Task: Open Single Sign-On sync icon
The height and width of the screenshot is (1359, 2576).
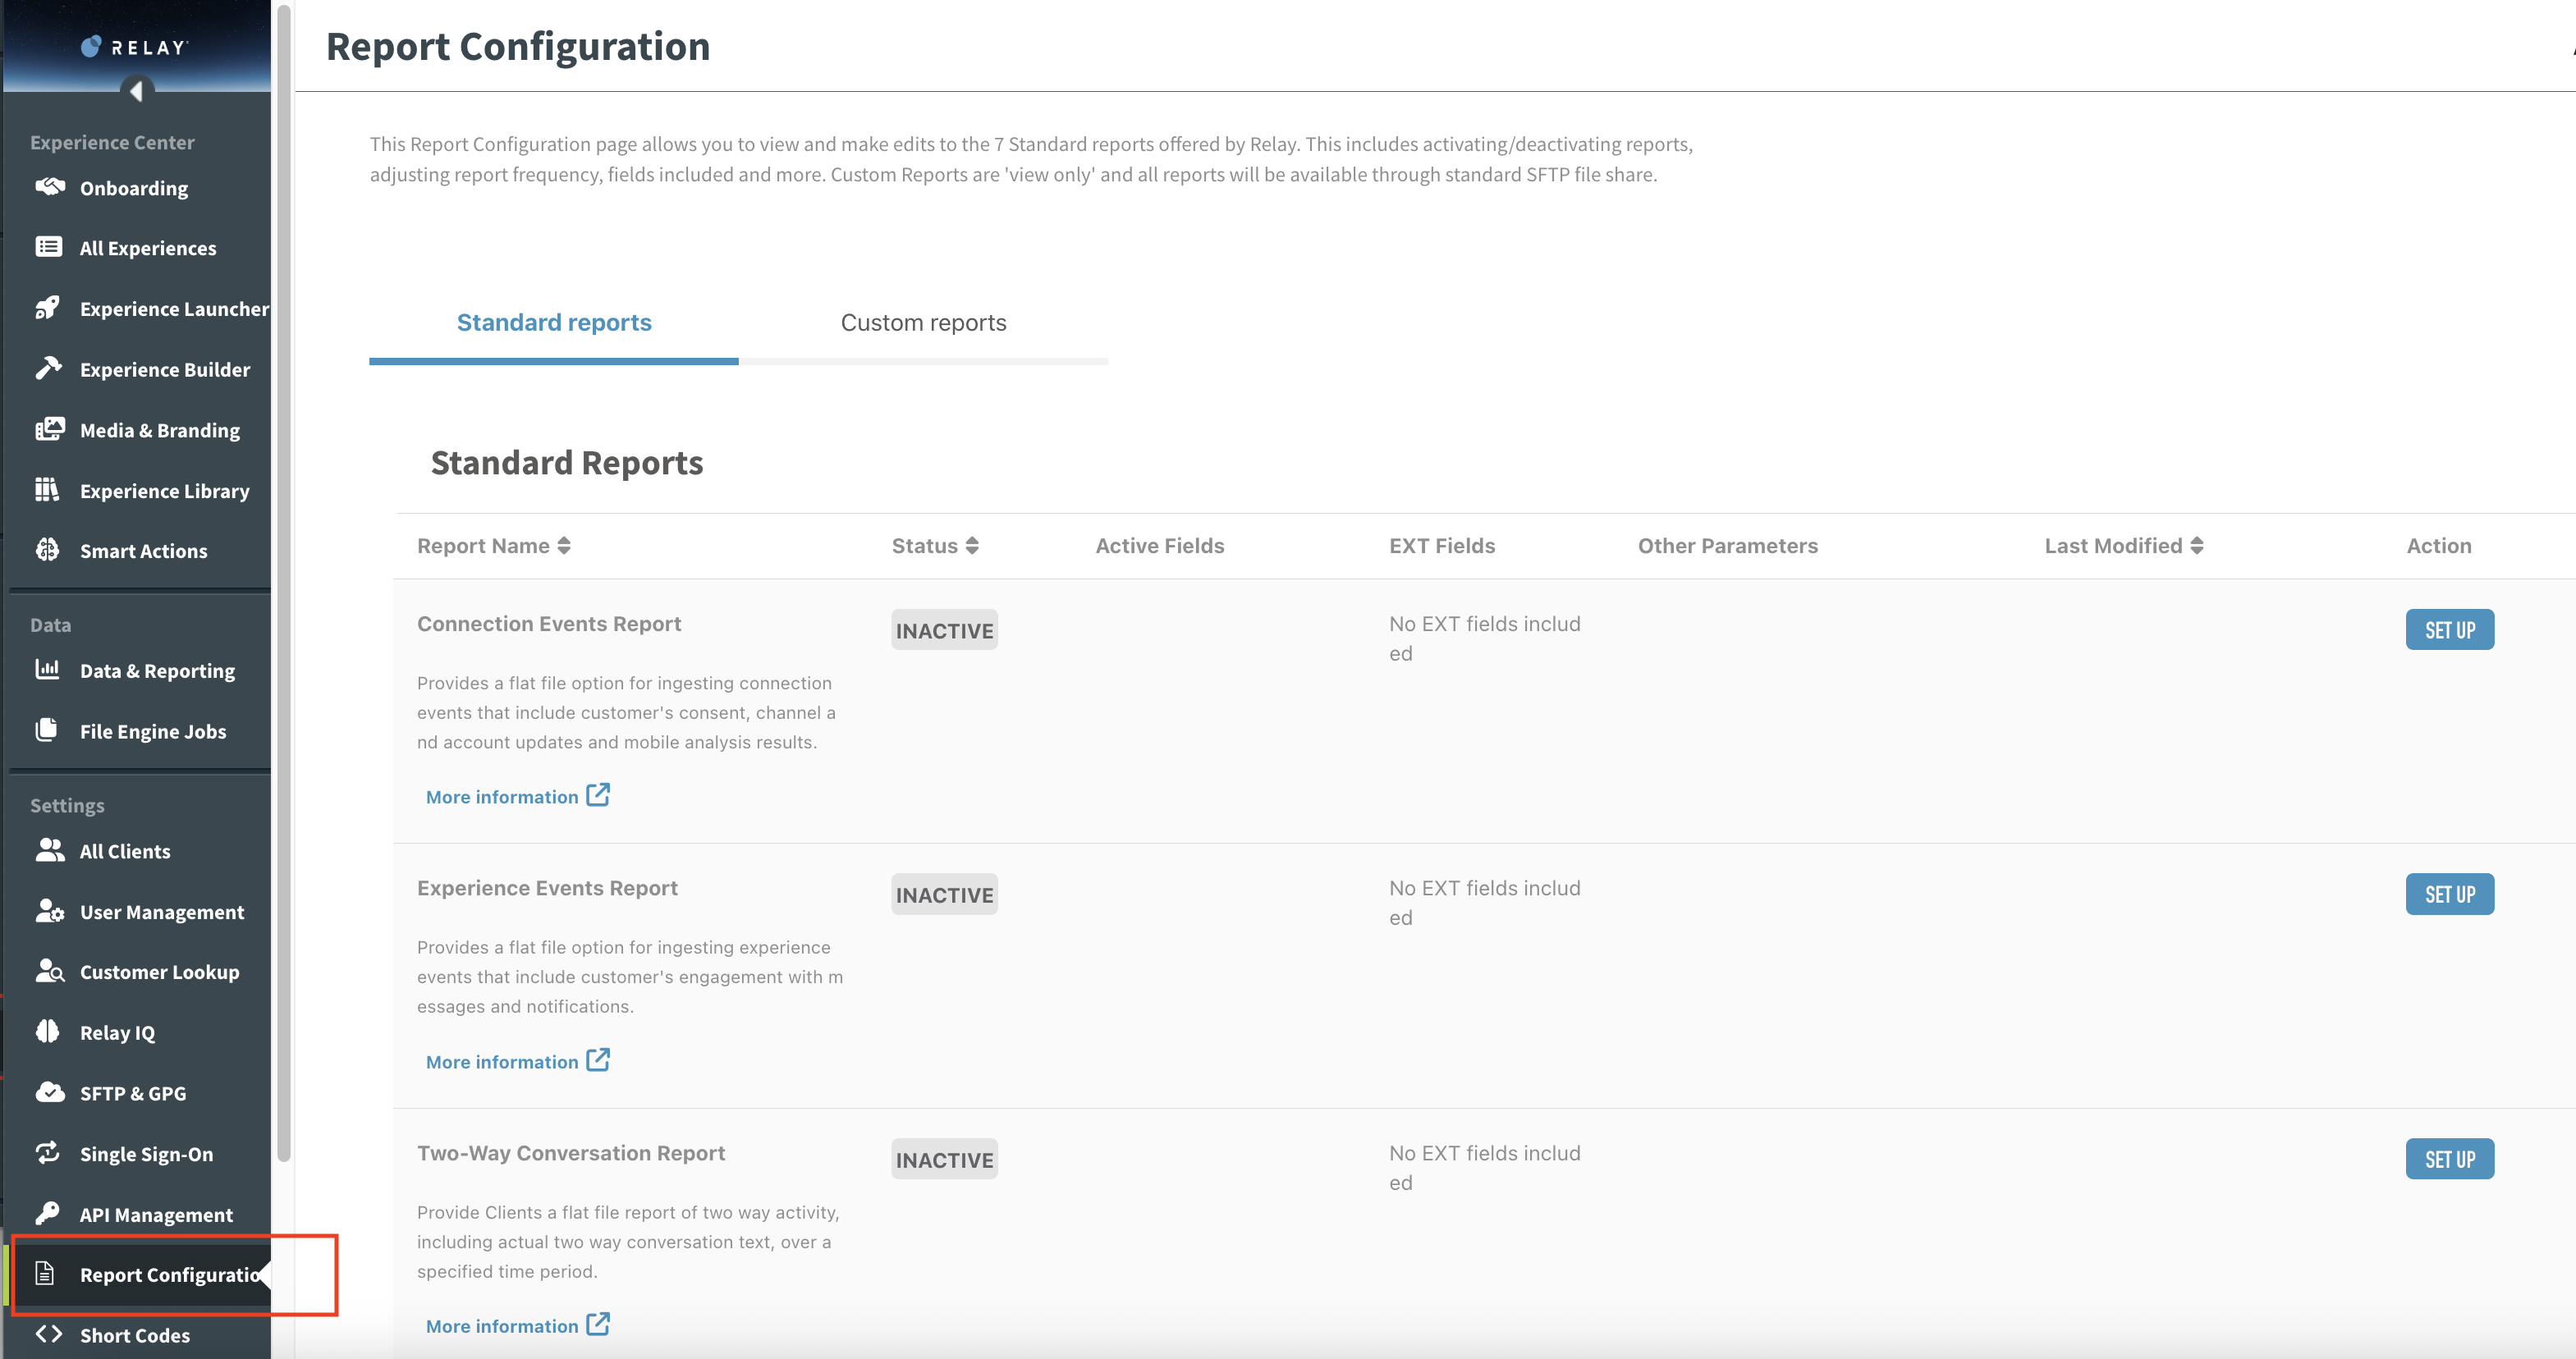Action: pyautogui.click(x=47, y=1152)
